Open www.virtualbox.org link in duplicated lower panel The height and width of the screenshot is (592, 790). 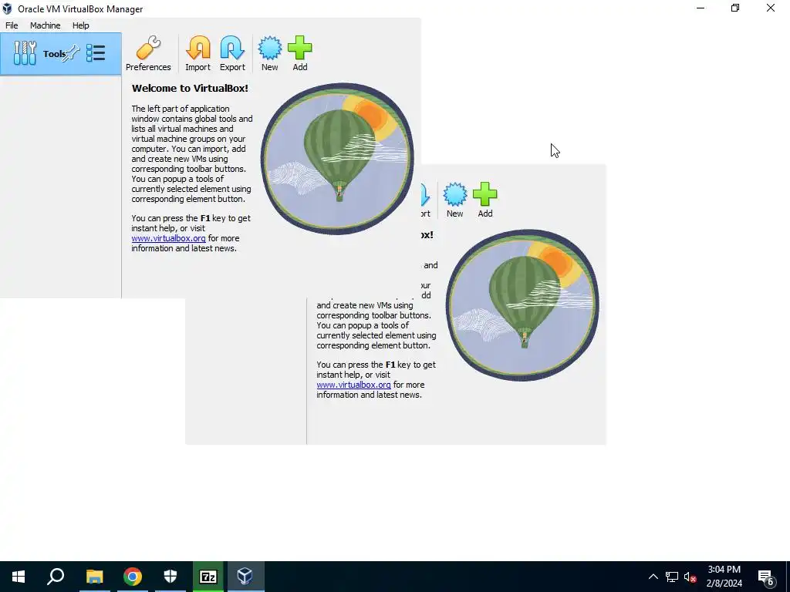353,385
